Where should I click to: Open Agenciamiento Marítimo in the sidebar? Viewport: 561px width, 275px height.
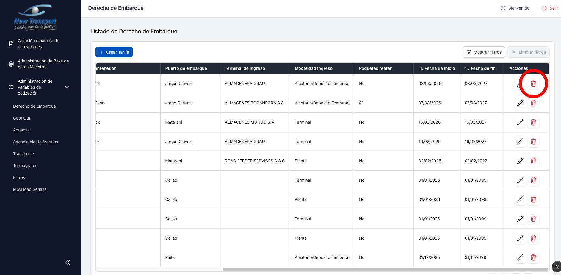coord(36,142)
